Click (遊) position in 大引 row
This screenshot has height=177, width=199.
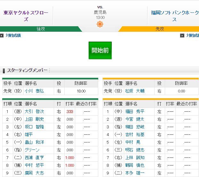tap(18, 111)
